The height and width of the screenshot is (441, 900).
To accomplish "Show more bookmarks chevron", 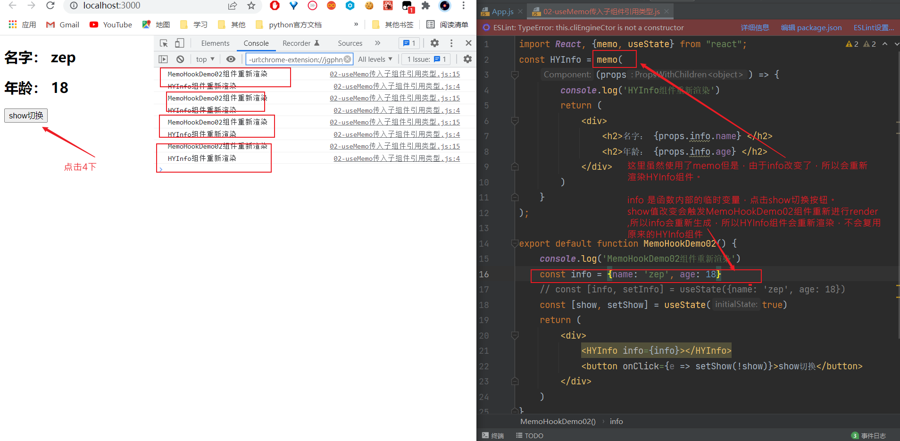I will 356,25.
